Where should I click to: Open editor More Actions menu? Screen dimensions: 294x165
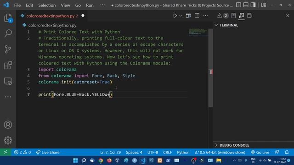coord(205,16)
